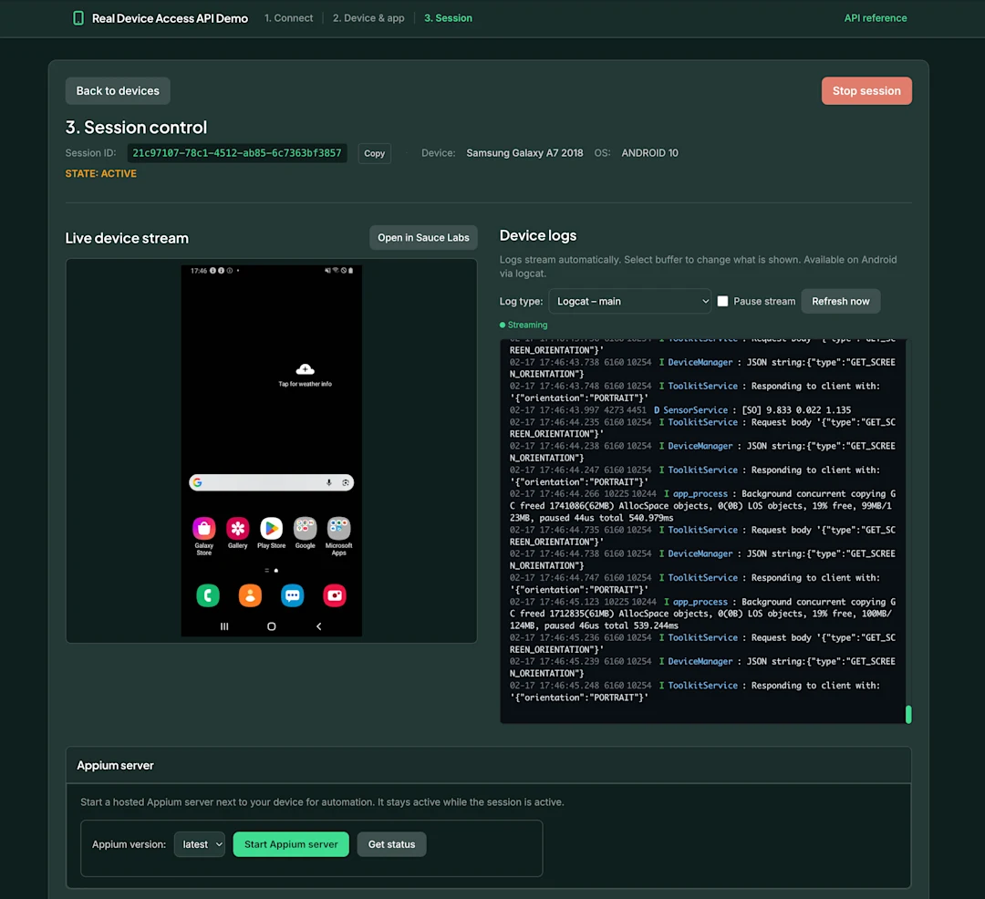Open Gallery app icon on device
Screen dimensions: 985x899
coord(237,529)
